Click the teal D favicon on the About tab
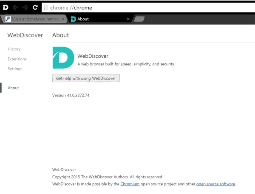255x194 pixels. point(74,19)
